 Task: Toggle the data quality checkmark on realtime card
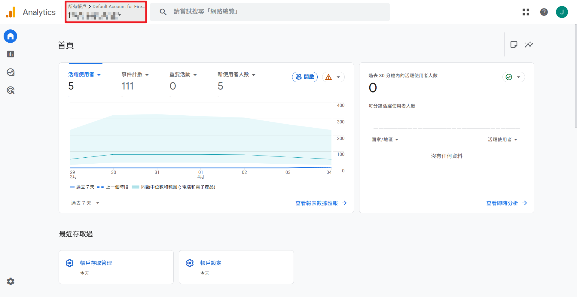tap(514, 77)
